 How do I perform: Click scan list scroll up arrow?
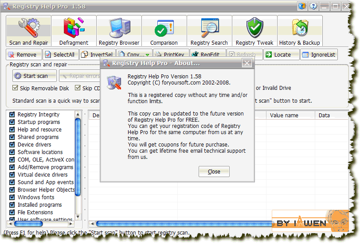pos(78,114)
